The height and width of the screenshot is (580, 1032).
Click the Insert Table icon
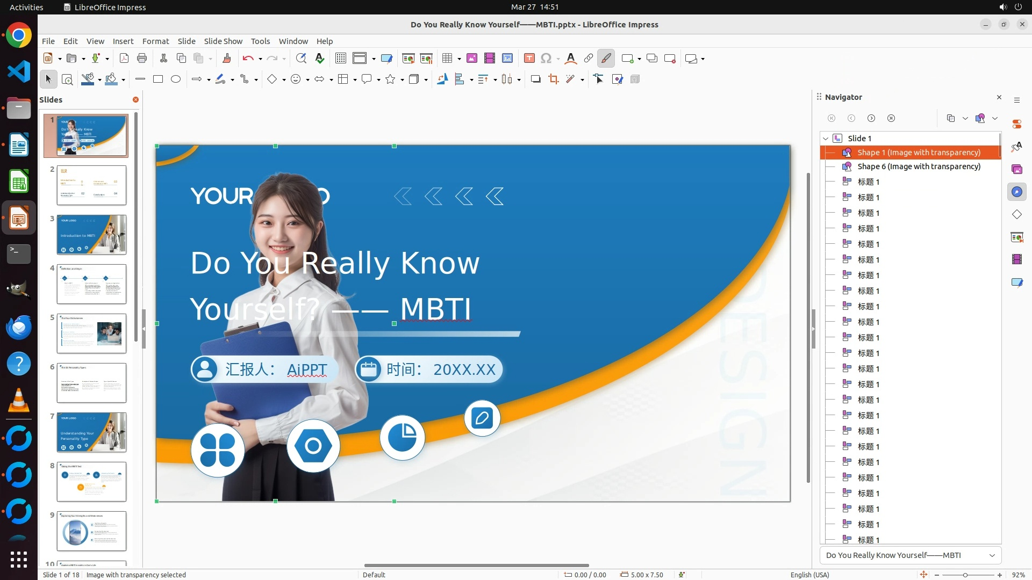click(x=447, y=59)
